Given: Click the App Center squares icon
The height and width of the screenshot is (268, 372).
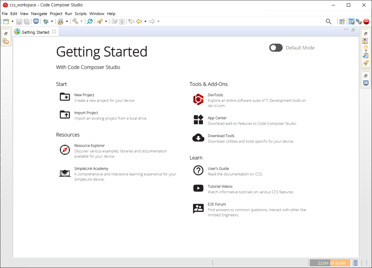Looking at the screenshot, I should tap(198, 120).
